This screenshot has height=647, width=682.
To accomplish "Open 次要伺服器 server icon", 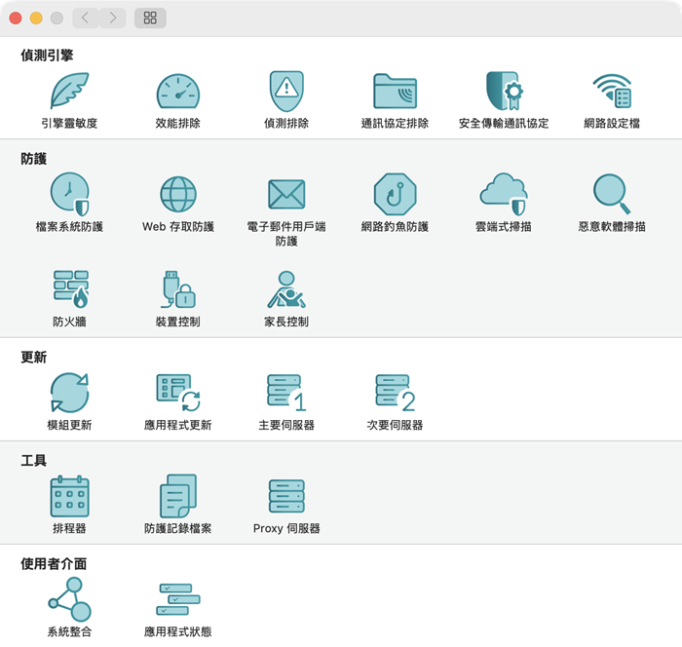I will (x=395, y=393).
